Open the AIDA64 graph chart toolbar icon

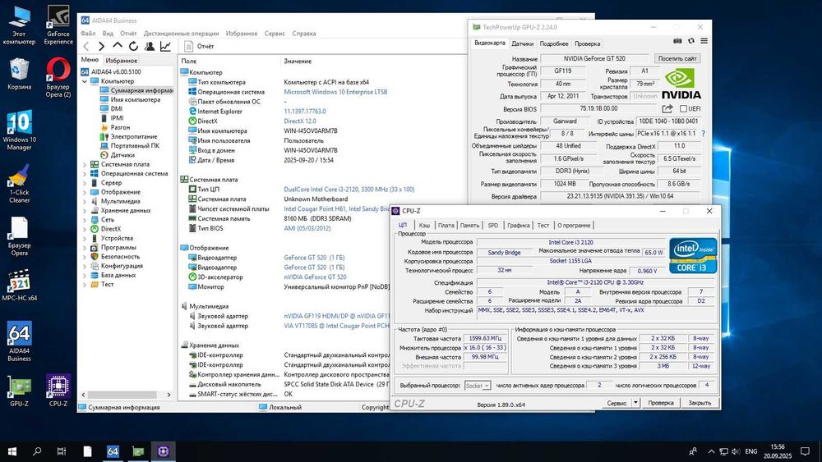tap(165, 47)
